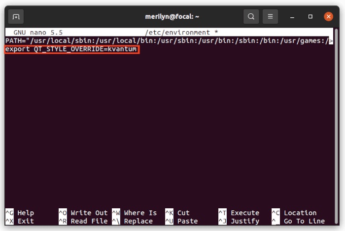Click the PATH= line in the editor
The height and width of the screenshot is (231, 345).
point(167,40)
